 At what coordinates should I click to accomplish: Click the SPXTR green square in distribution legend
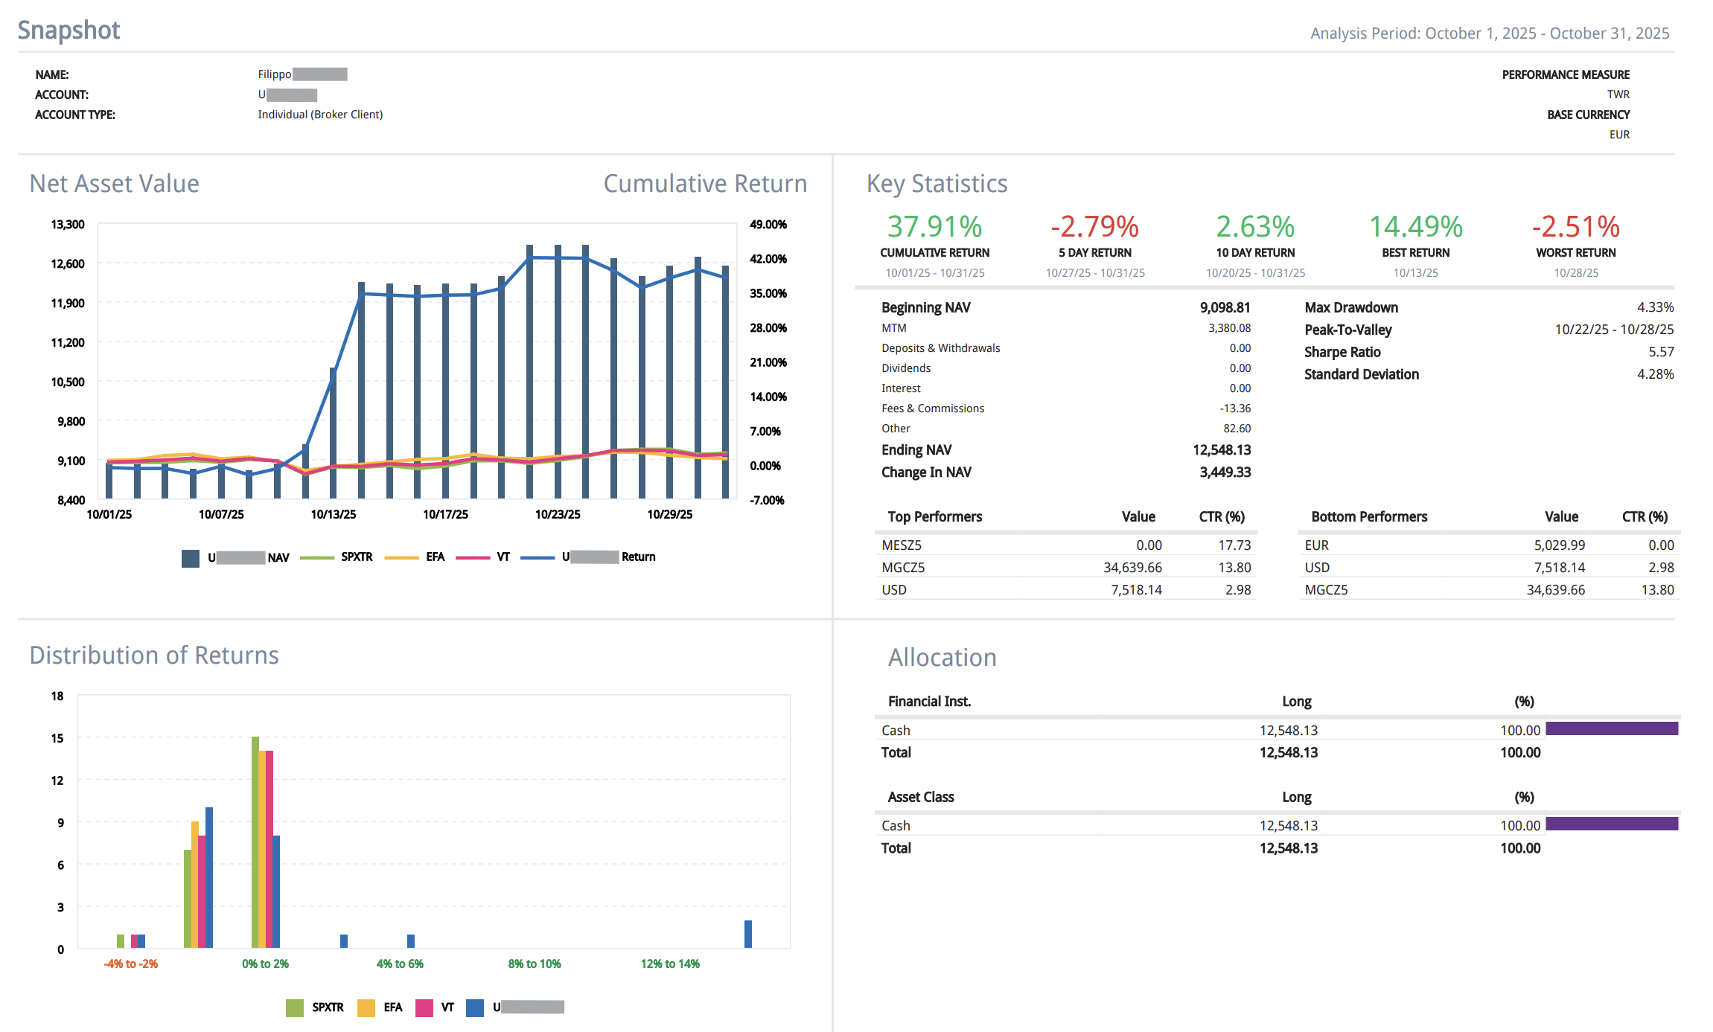point(295,1007)
